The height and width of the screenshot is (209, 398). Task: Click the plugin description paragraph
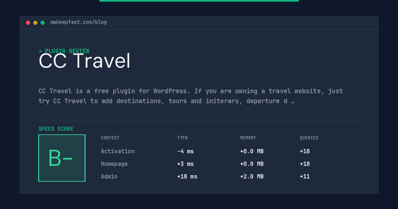[x=191, y=96]
